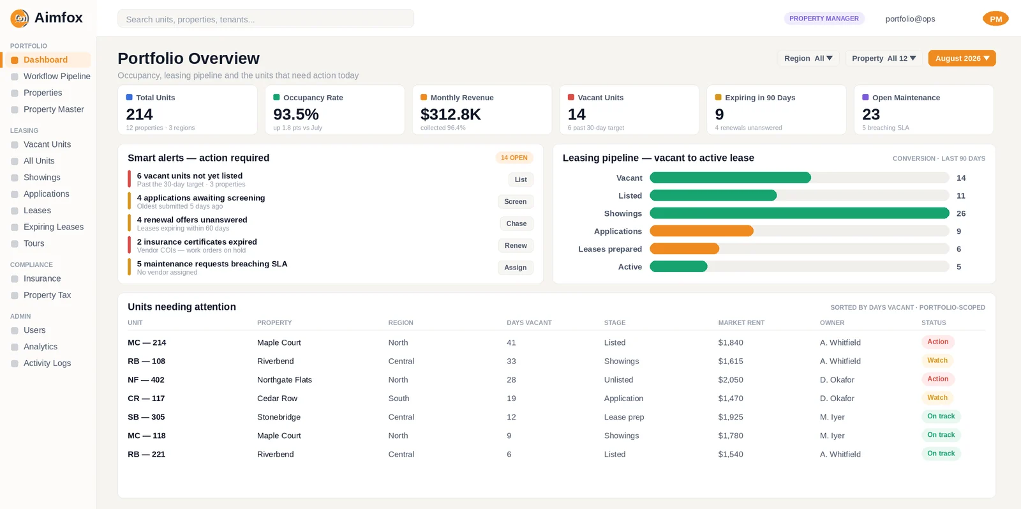
Task: Click the Leases prepared pipeline bar
Action: 800,249
